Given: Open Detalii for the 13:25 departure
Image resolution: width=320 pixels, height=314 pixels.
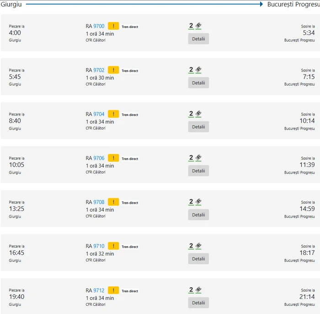Looking at the screenshot, I should pos(198,215).
